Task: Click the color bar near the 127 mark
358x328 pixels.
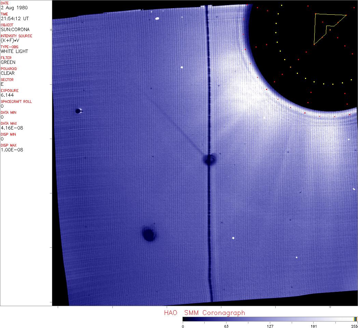Action: tap(270, 319)
